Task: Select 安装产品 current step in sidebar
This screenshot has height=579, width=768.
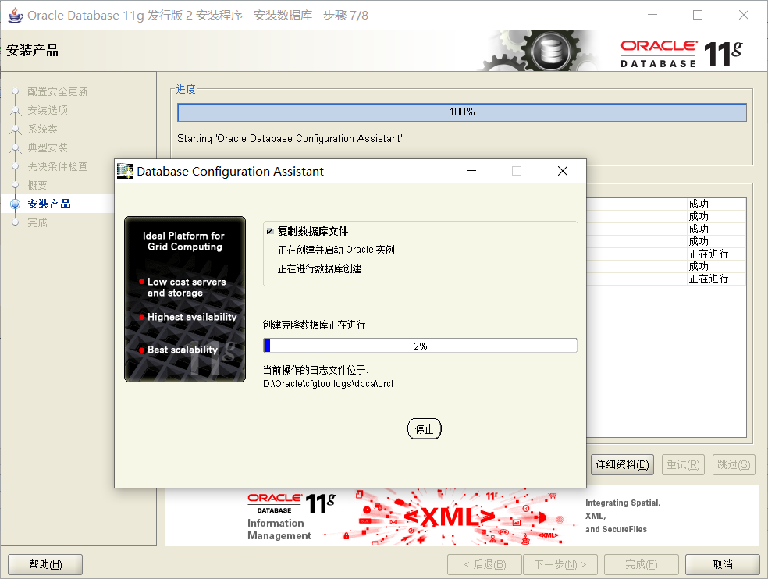Action: pyautogui.click(x=49, y=204)
